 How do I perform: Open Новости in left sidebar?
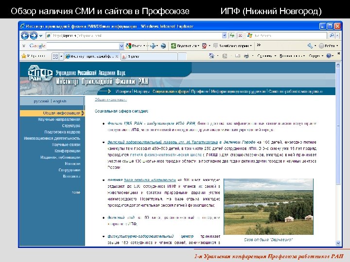72,164
